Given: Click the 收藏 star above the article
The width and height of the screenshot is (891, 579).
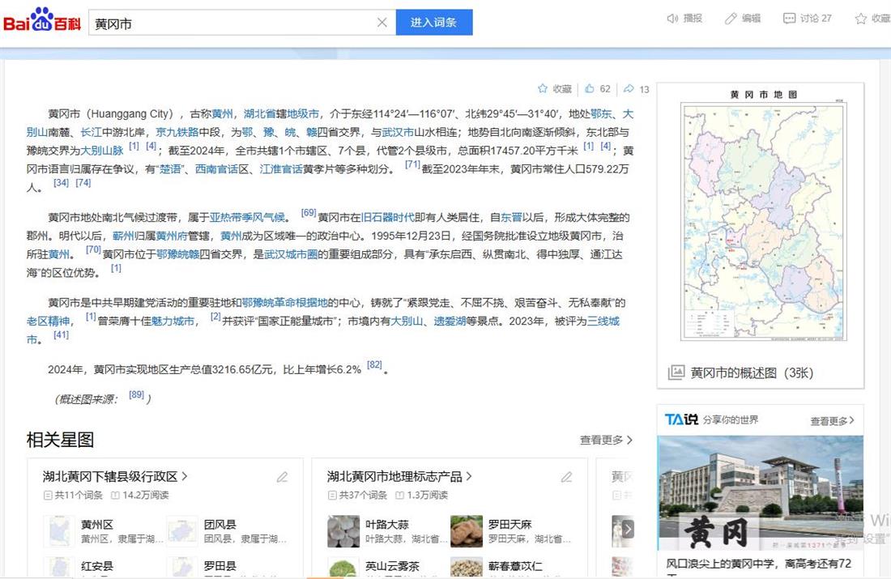Looking at the screenshot, I should 543,88.
